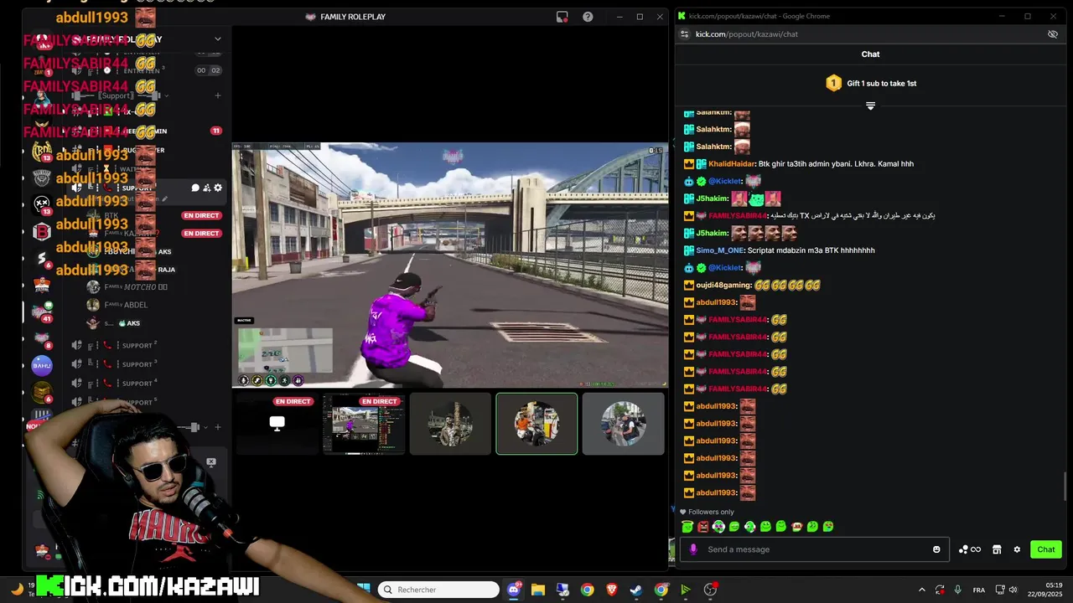Click the Followers only label
Screen dimensions: 1073x603
click(x=711, y=512)
